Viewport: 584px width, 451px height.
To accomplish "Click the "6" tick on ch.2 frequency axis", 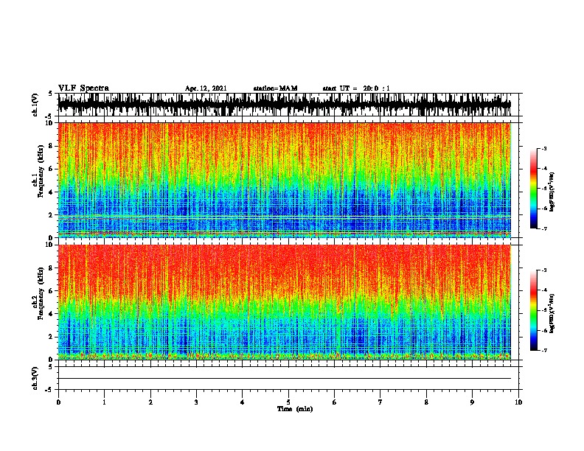I will tap(52, 291).
